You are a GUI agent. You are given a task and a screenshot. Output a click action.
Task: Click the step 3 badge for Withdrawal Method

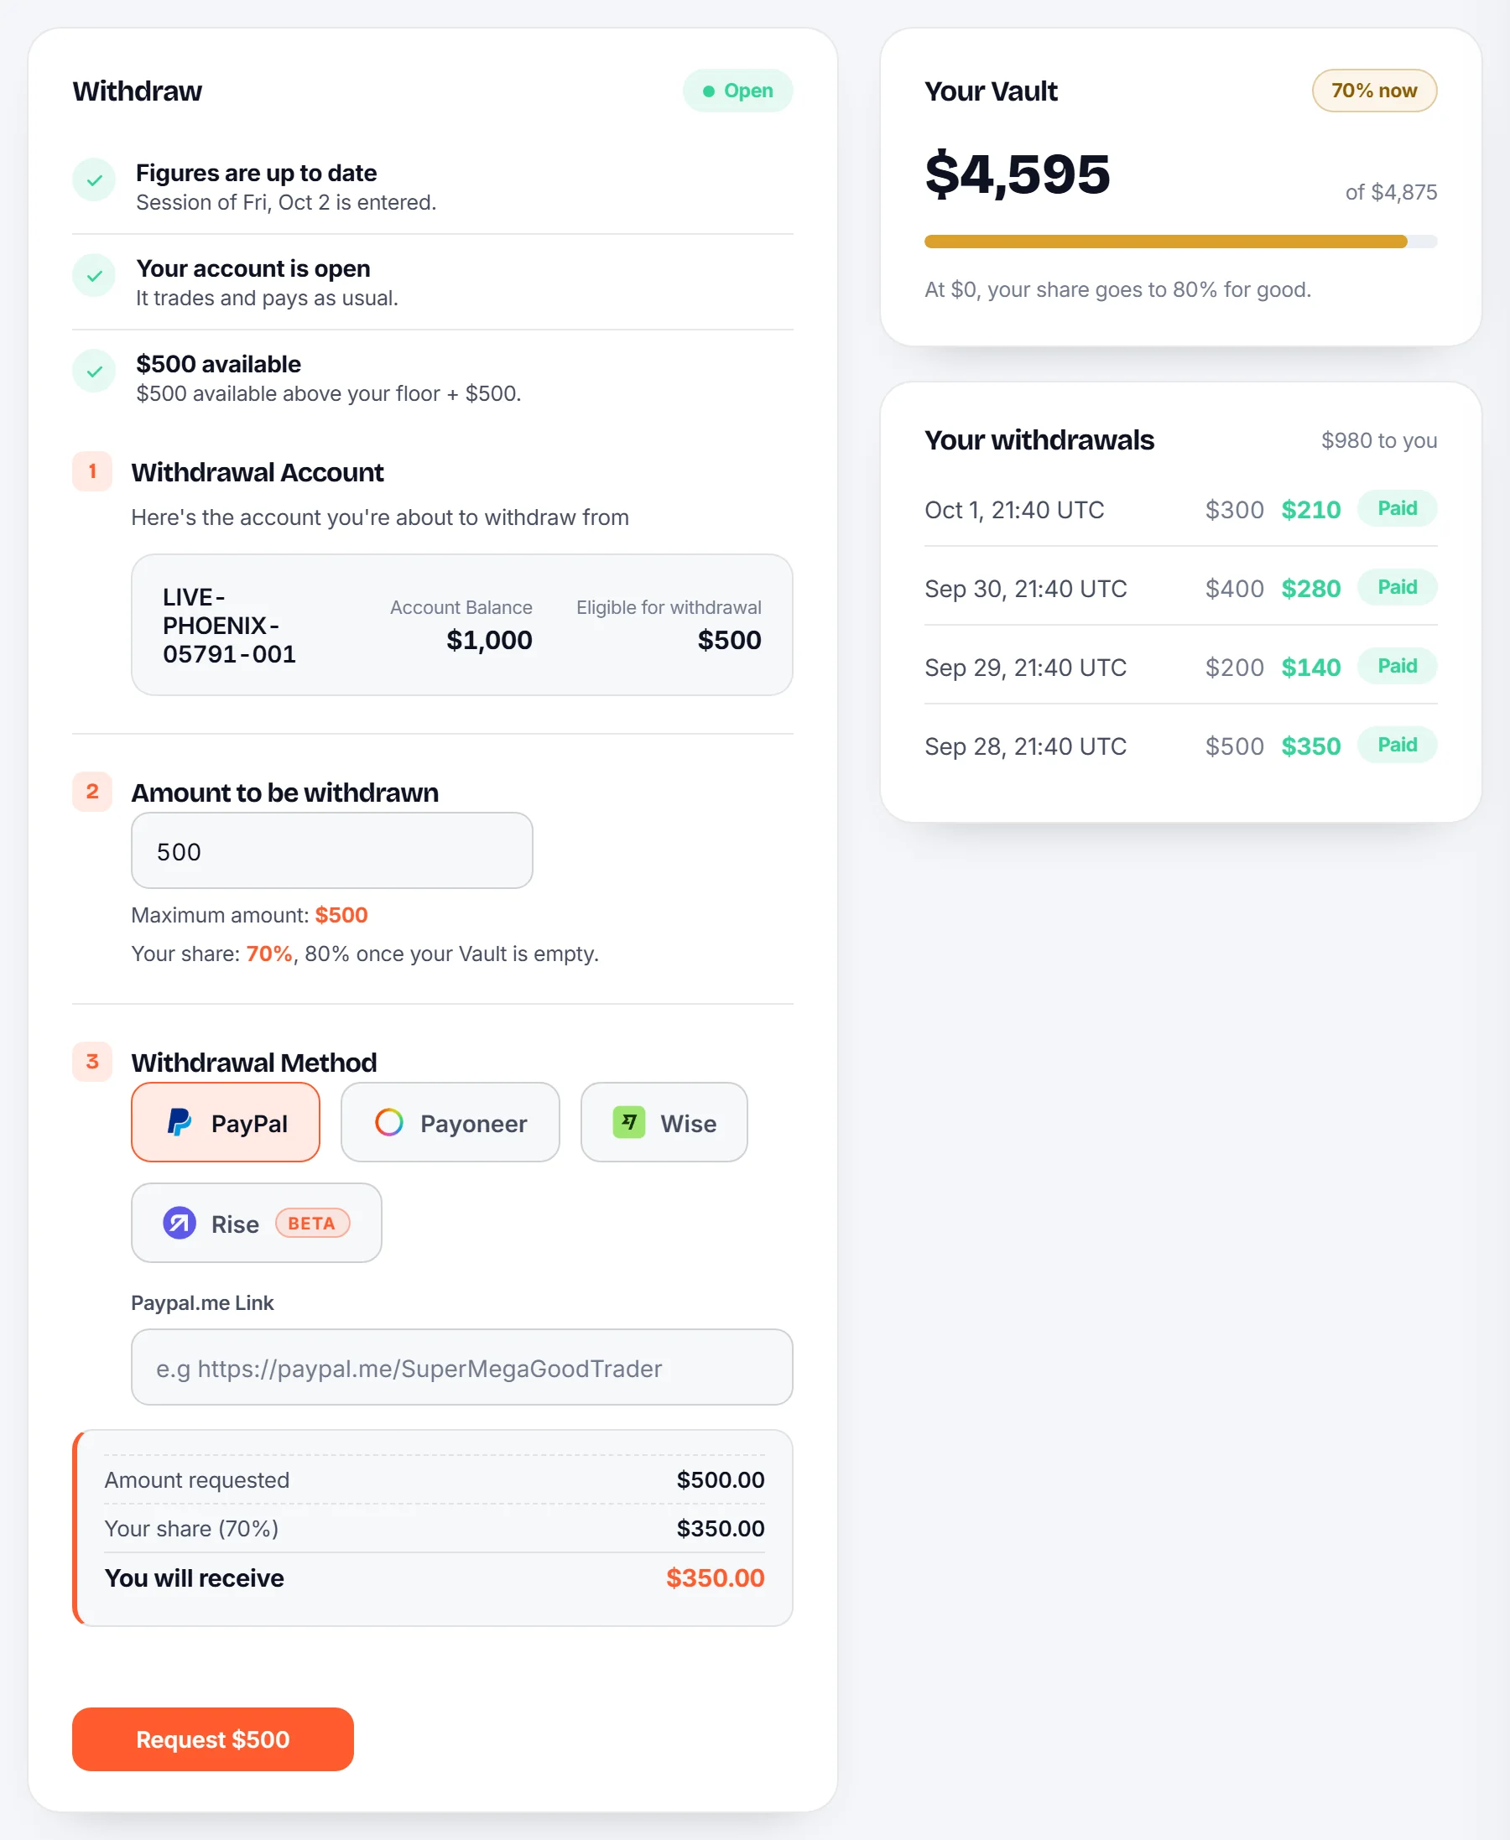pyautogui.click(x=92, y=1061)
